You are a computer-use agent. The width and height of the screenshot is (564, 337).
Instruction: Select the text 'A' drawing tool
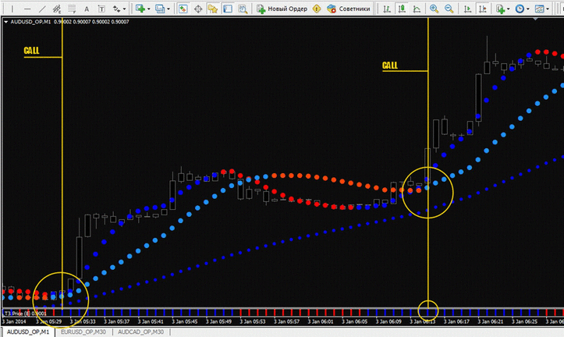click(87, 9)
